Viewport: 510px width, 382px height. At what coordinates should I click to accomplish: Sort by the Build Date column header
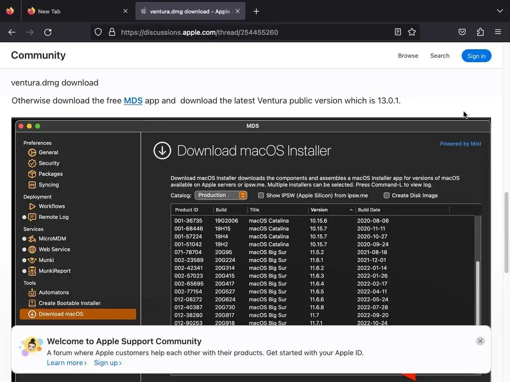coord(402,210)
